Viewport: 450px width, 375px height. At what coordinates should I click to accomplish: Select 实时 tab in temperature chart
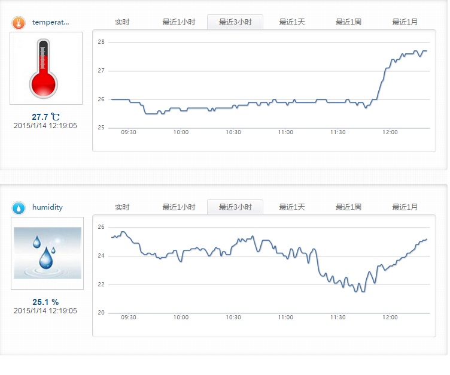pyautogui.click(x=122, y=22)
